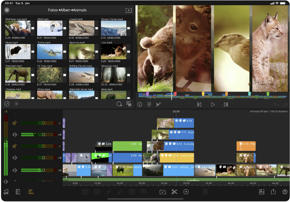Tap the import media icon in library
290x202 pixels.
pos(128,10)
